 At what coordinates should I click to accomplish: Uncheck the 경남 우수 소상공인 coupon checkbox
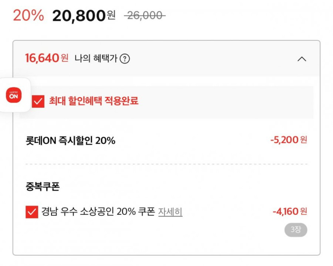(32, 212)
